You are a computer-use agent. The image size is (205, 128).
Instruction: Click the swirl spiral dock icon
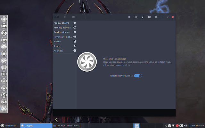tap(4, 33)
